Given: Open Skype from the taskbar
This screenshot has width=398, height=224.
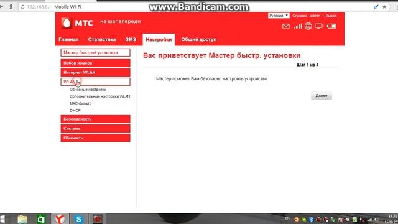Looking at the screenshot, I should pos(79,219).
